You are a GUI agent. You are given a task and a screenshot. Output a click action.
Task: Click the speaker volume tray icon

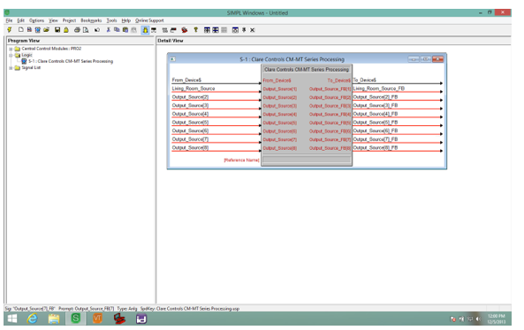tap(478, 319)
